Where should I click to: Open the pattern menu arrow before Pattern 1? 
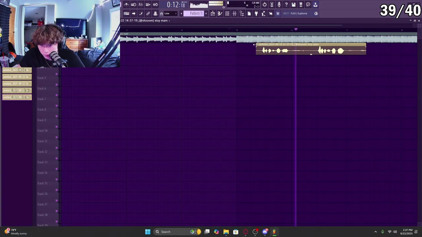[181, 13]
